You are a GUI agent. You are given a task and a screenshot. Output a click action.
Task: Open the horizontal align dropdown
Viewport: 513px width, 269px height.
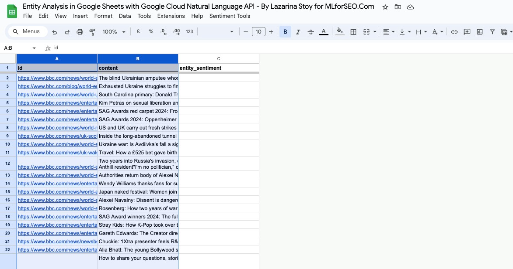click(x=389, y=32)
